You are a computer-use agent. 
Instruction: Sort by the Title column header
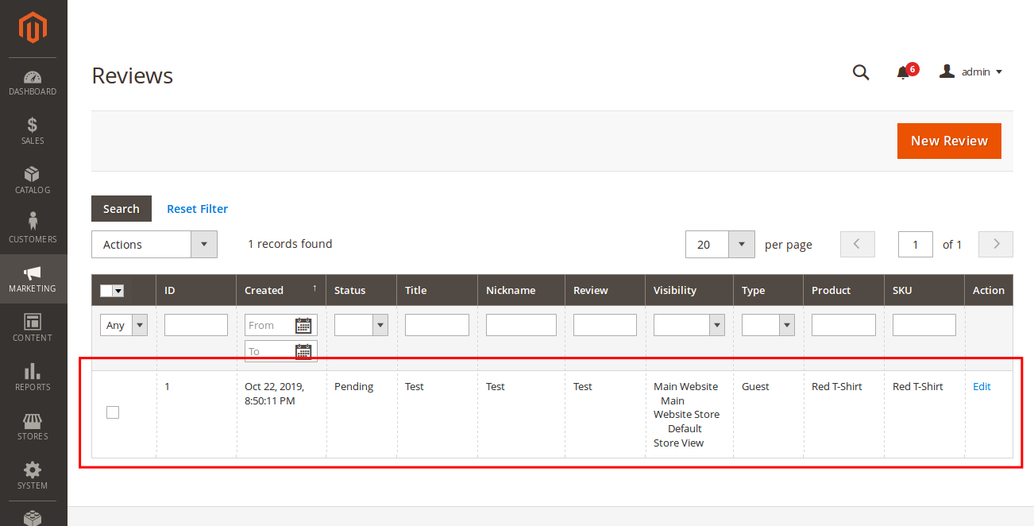pyautogui.click(x=437, y=290)
